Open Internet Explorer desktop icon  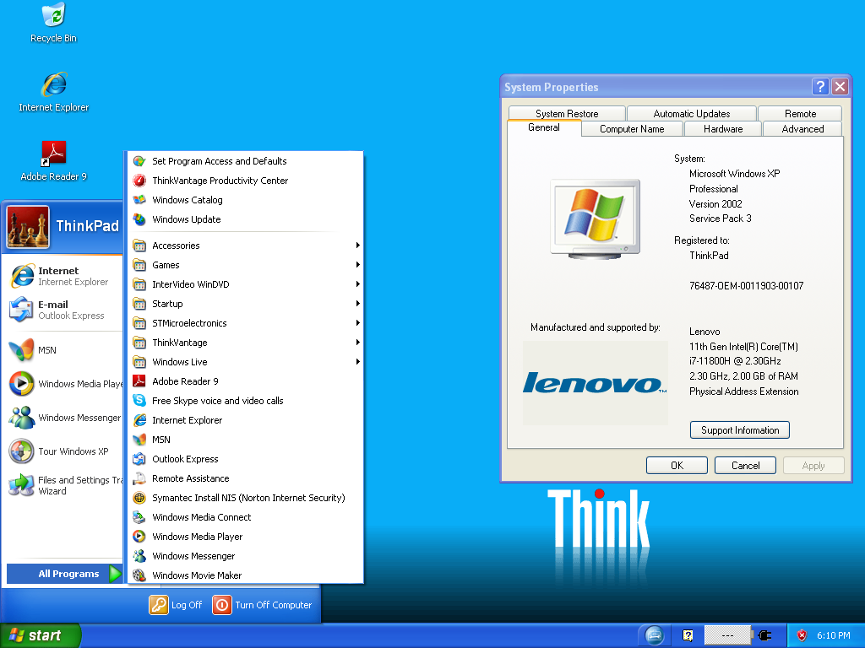point(54,85)
